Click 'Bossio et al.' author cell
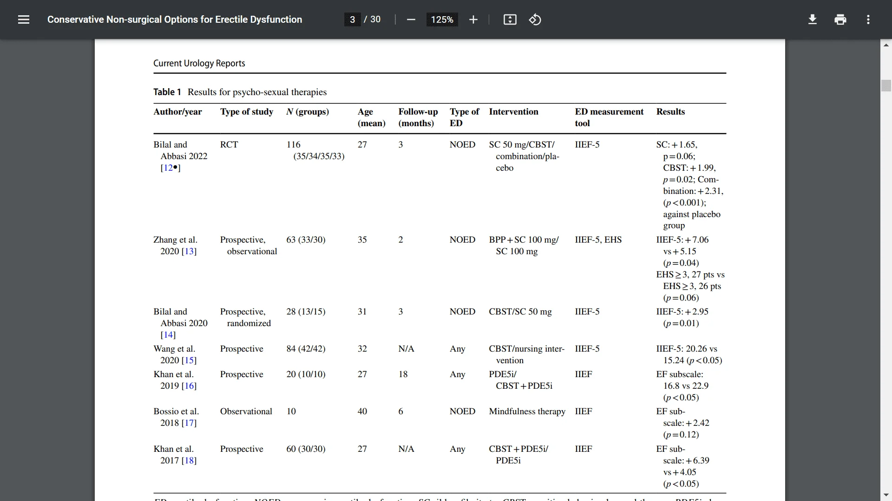Viewport: 892px width, 501px height. (176, 411)
